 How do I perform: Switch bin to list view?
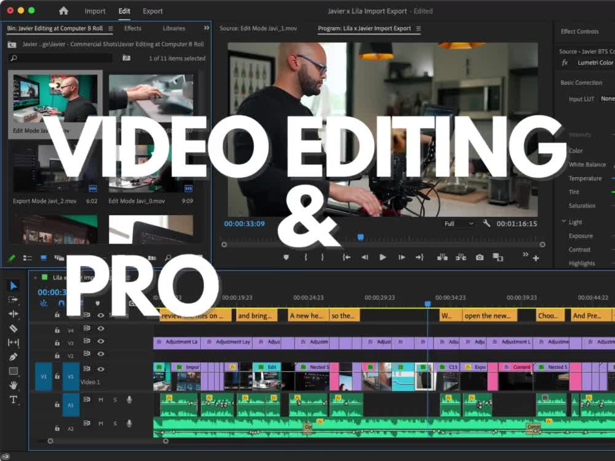[28, 258]
